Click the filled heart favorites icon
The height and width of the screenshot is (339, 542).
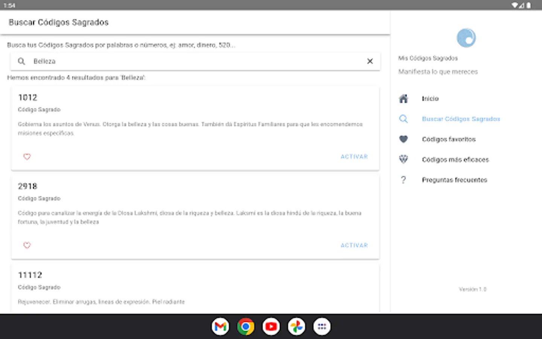pyautogui.click(x=403, y=139)
